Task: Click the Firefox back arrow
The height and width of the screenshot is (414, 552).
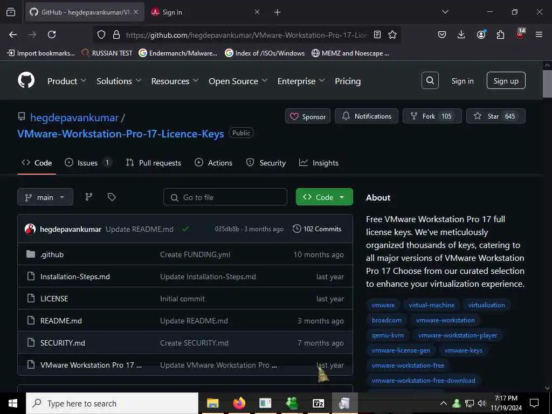Action: (13, 34)
